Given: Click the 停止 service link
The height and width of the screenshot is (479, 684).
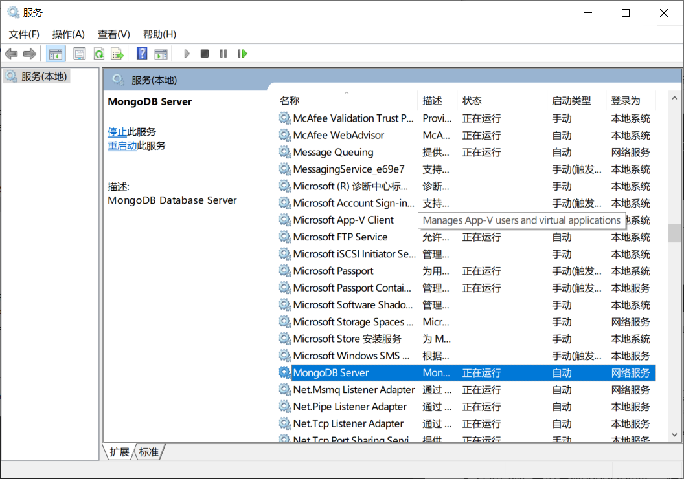Looking at the screenshot, I should 117,132.
